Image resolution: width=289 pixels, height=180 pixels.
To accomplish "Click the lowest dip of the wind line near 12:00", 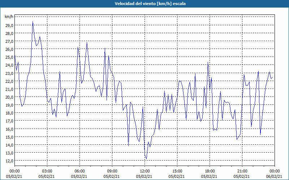I will click(146, 159).
